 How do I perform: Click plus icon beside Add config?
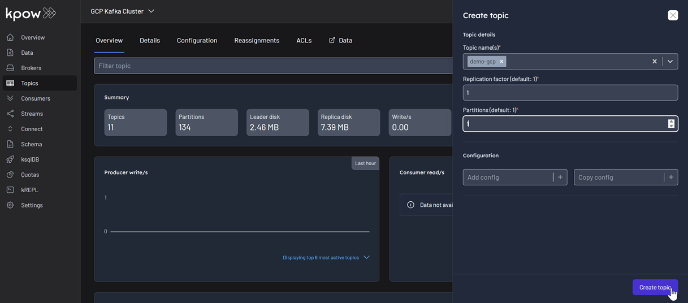click(x=560, y=178)
